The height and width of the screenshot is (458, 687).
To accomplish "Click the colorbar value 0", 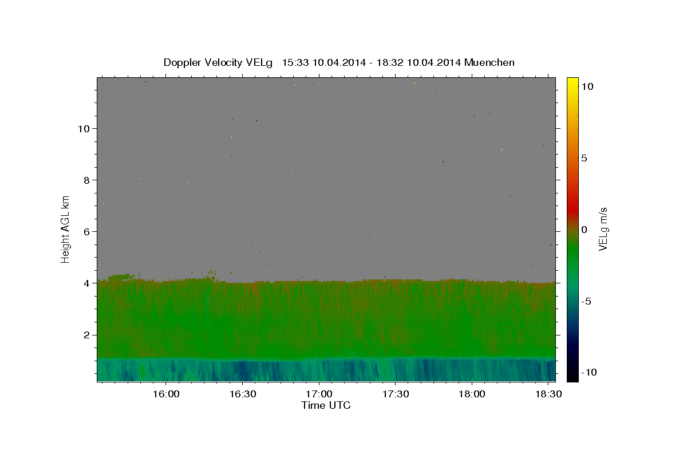I will (x=584, y=230).
